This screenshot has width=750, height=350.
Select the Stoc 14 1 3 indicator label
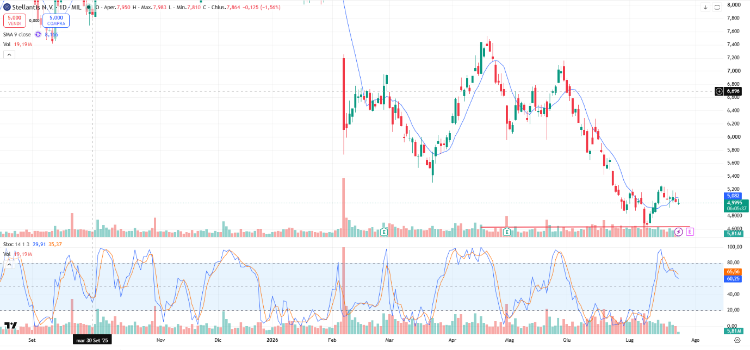tap(16, 245)
